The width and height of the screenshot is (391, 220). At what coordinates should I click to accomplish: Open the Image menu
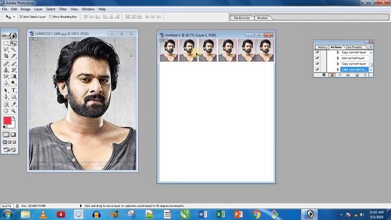26,9
